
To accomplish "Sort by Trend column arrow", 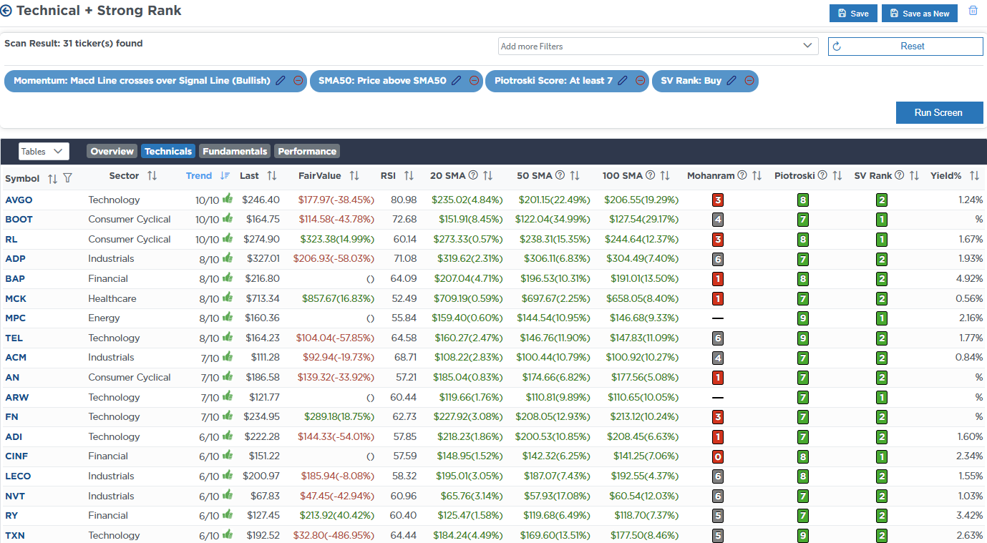I will pos(225,175).
